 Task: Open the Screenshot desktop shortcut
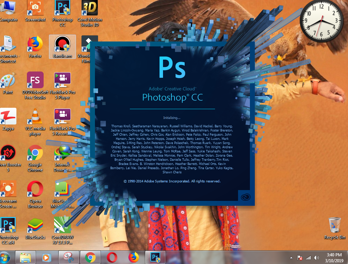(x=35, y=11)
